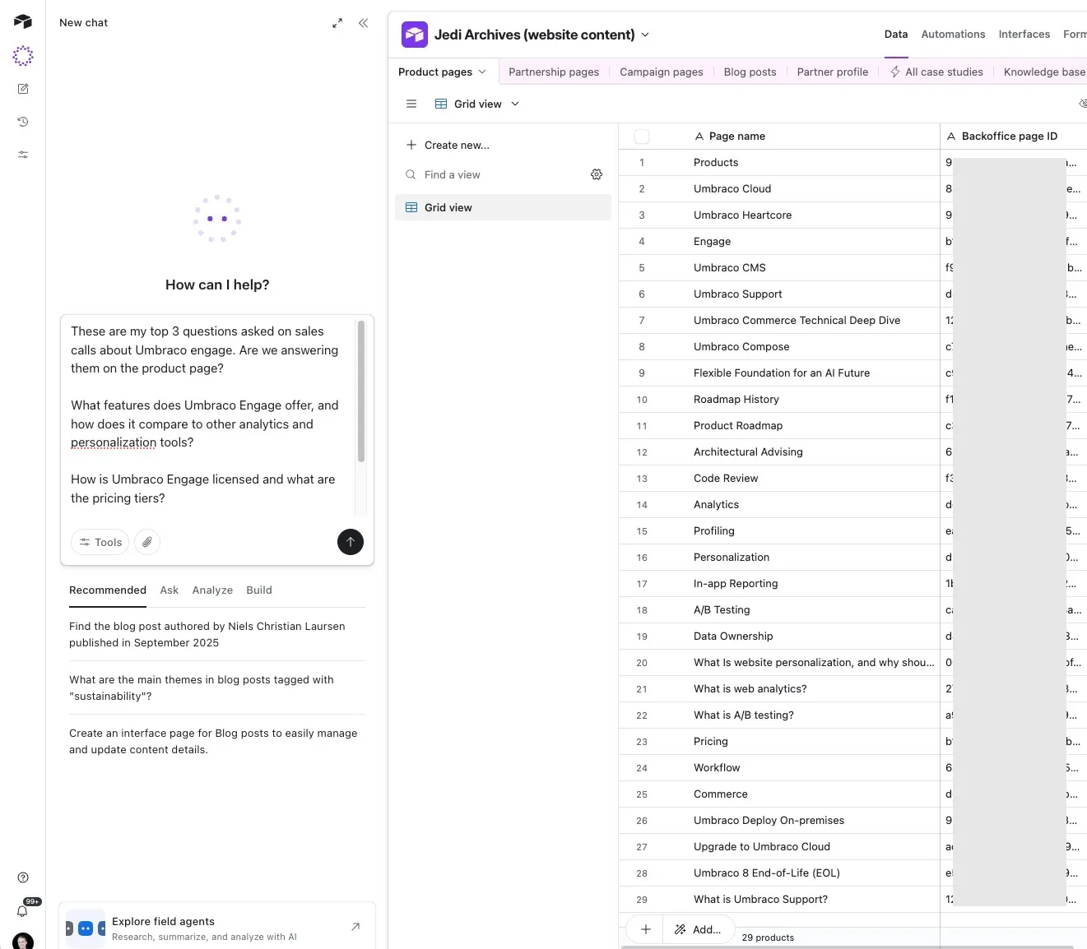Screen dimensions: 1087x949
Task: Expand the Jedi Archives base name dropdown
Action: (x=646, y=35)
